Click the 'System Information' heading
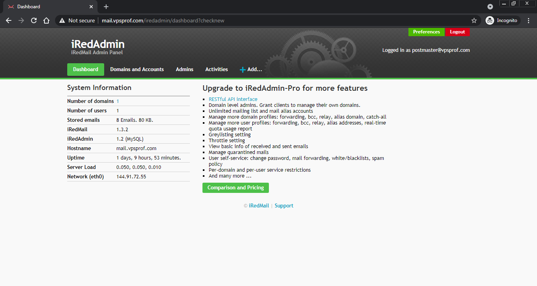Screen dimensions: 537x286 99,88
